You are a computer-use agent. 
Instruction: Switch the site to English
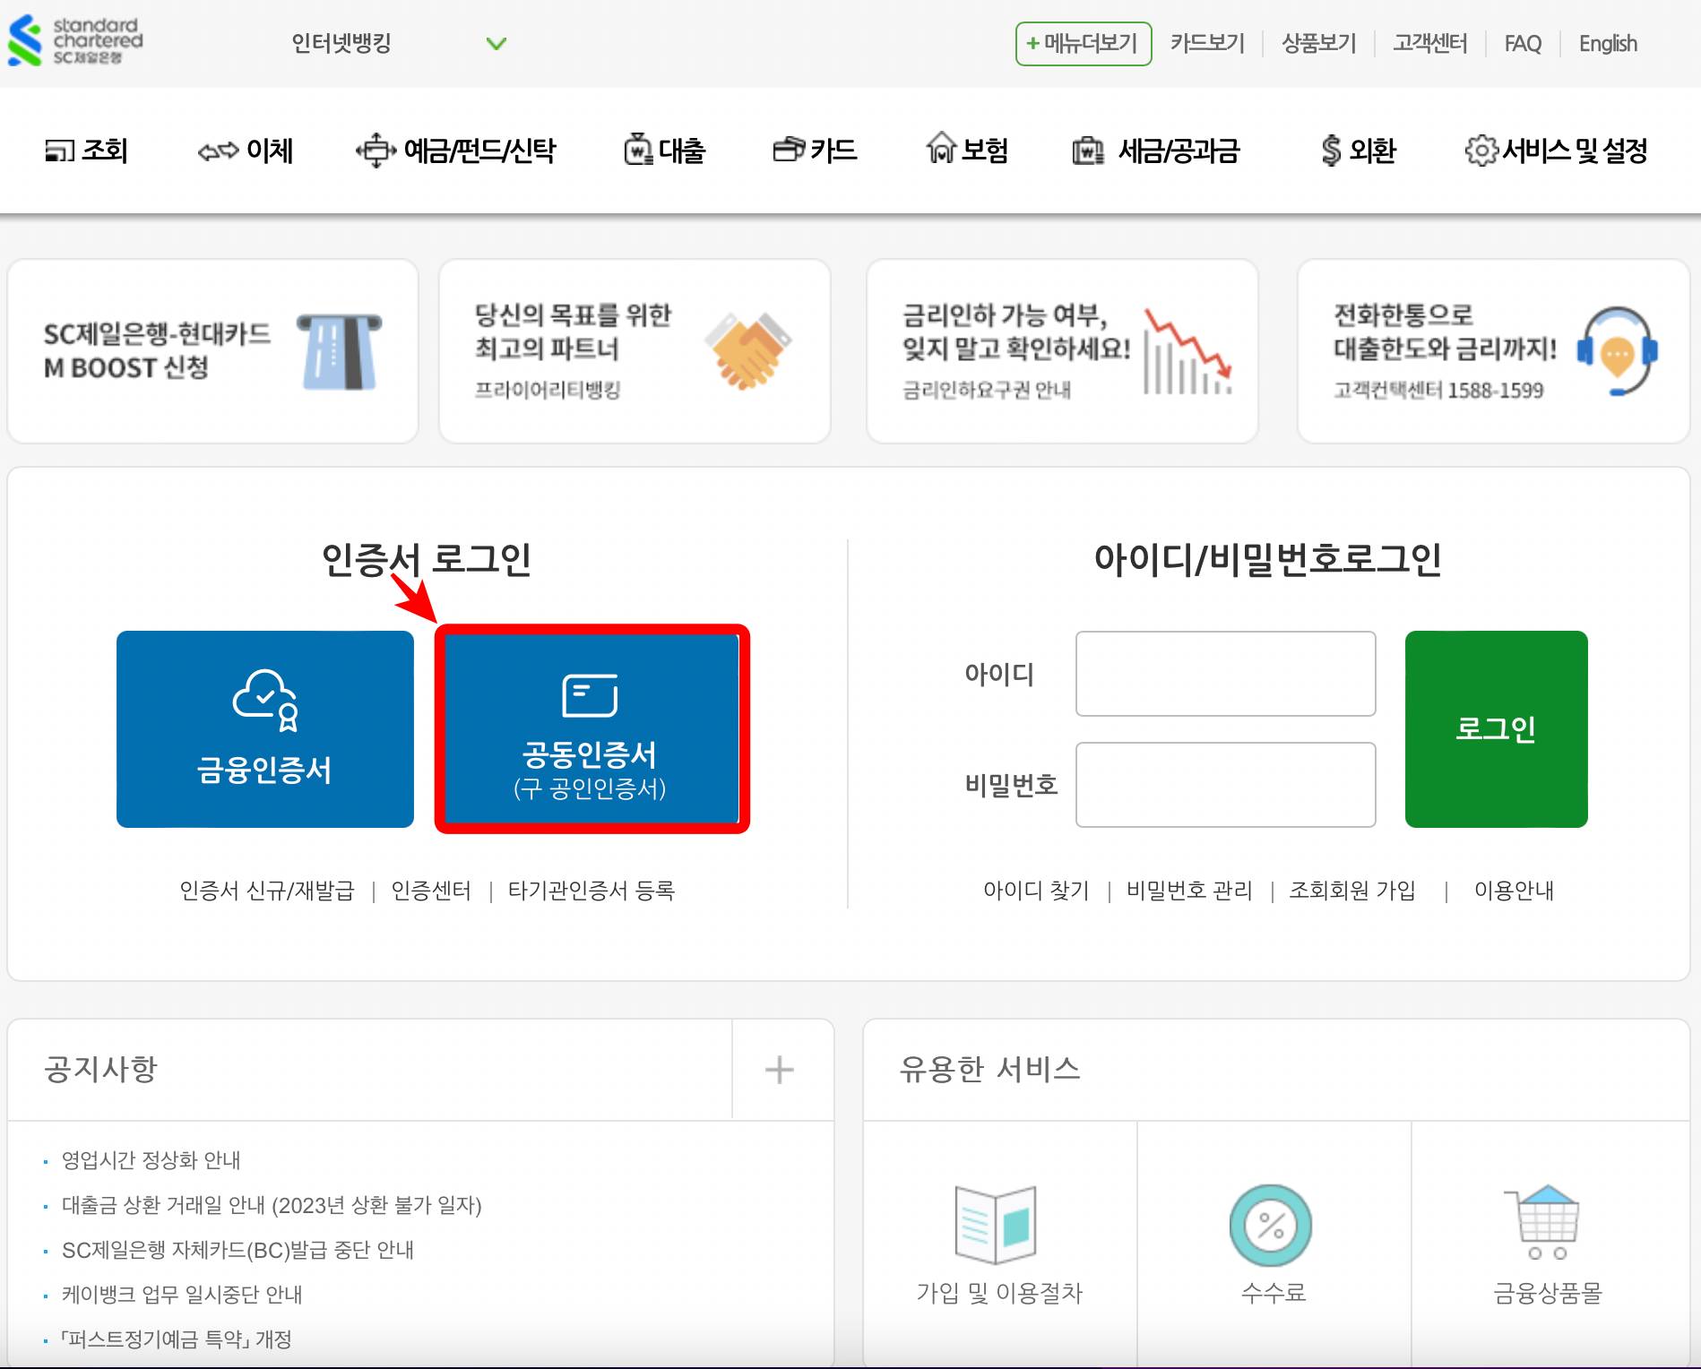point(1608,42)
